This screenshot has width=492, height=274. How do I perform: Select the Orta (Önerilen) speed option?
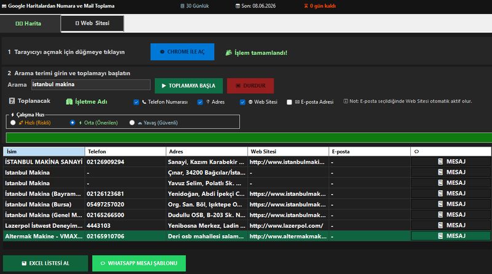[73, 123]
